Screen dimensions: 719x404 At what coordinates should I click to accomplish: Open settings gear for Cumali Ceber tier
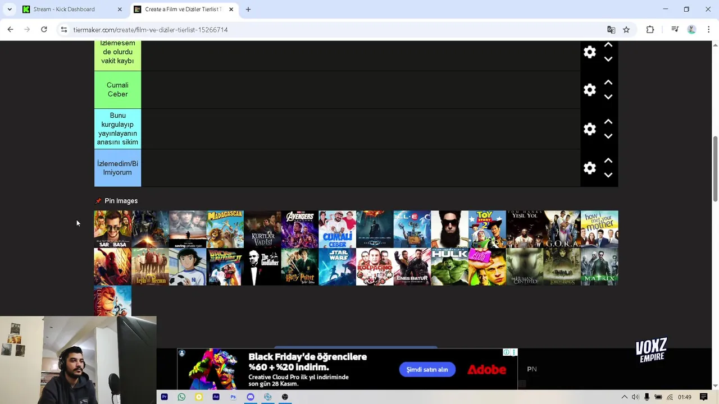[x=589, y=90]
